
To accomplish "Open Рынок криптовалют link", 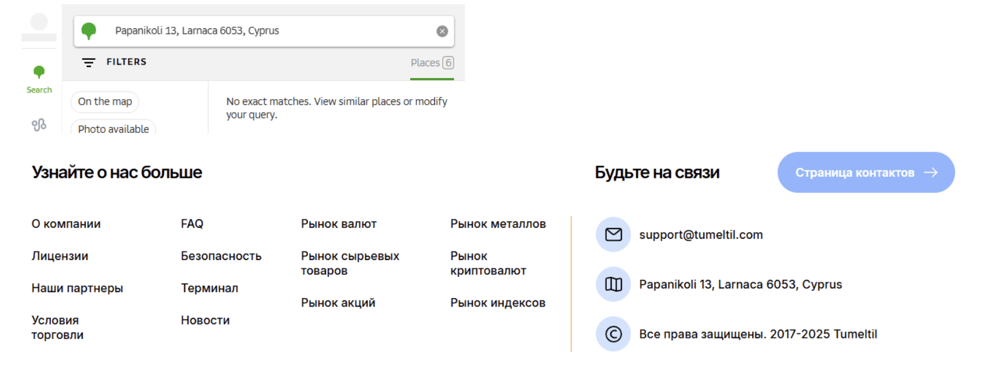I will coord(488,264).
